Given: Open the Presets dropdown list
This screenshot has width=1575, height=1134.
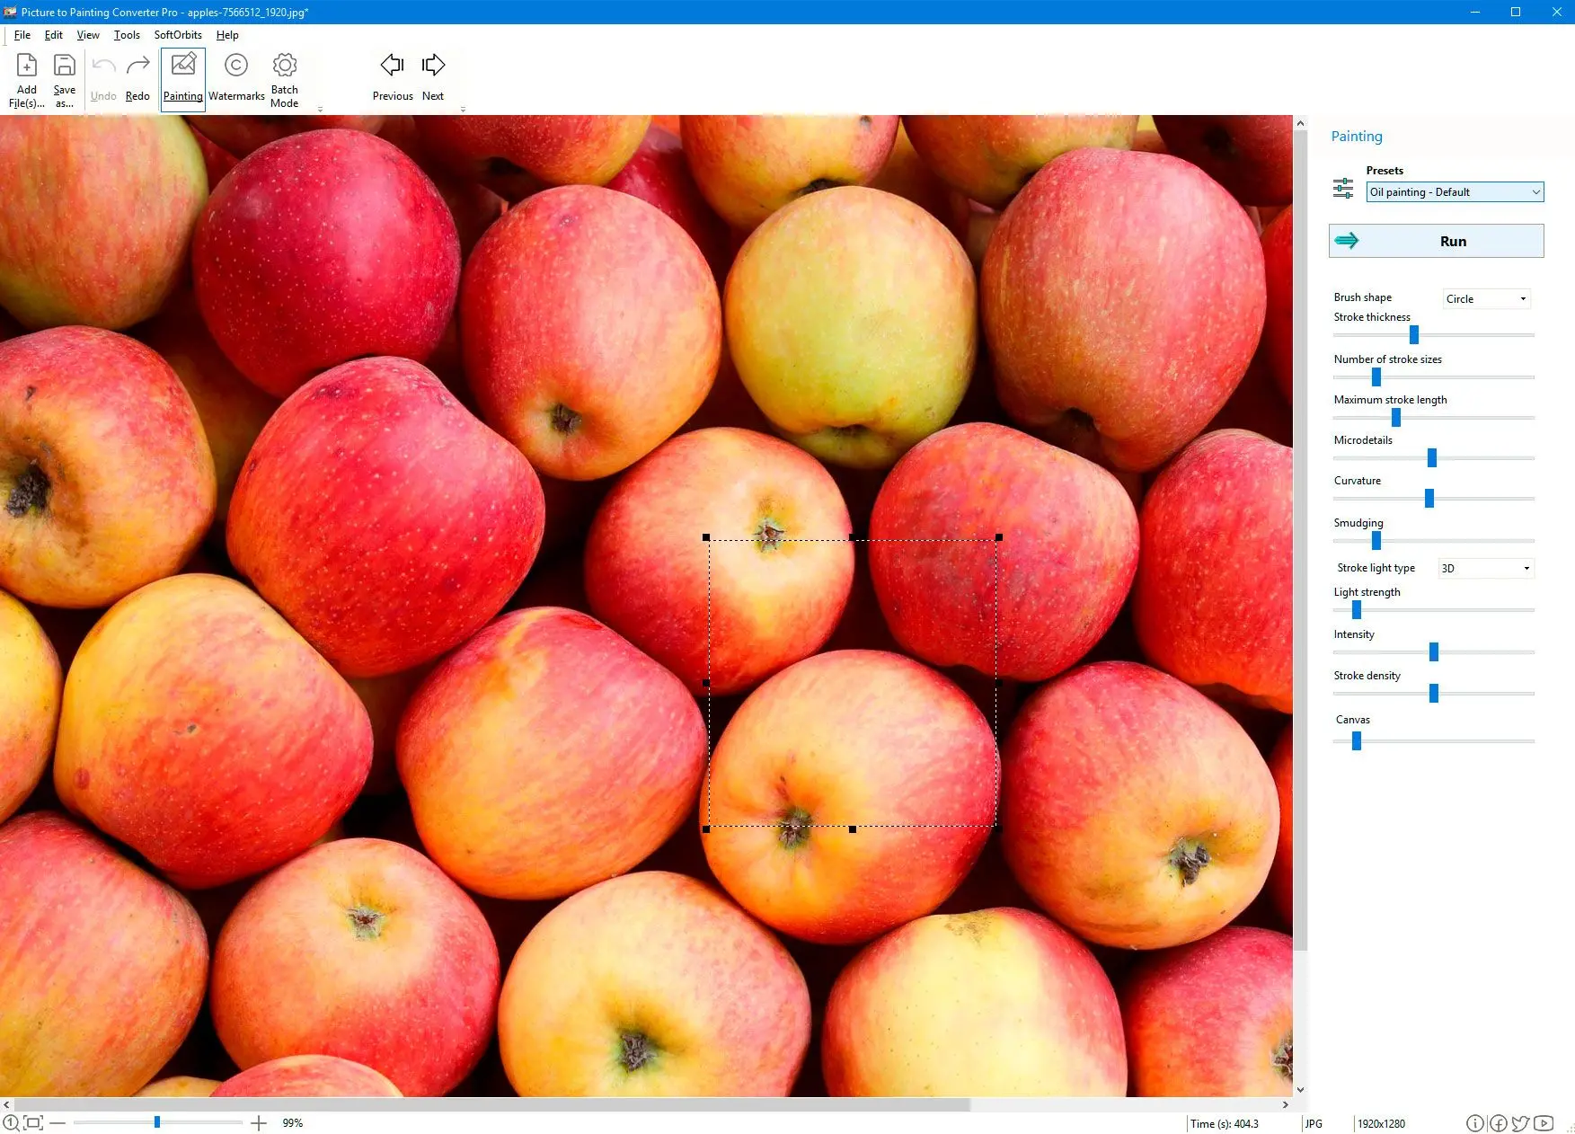Looking at the screenshot, I should pyautogui.click(x=1454, y=192).
